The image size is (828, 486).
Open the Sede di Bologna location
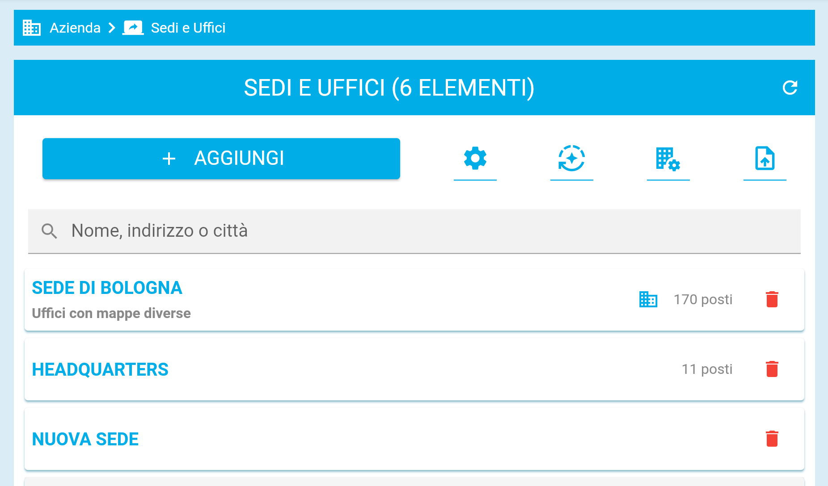[x=107, y=288]
